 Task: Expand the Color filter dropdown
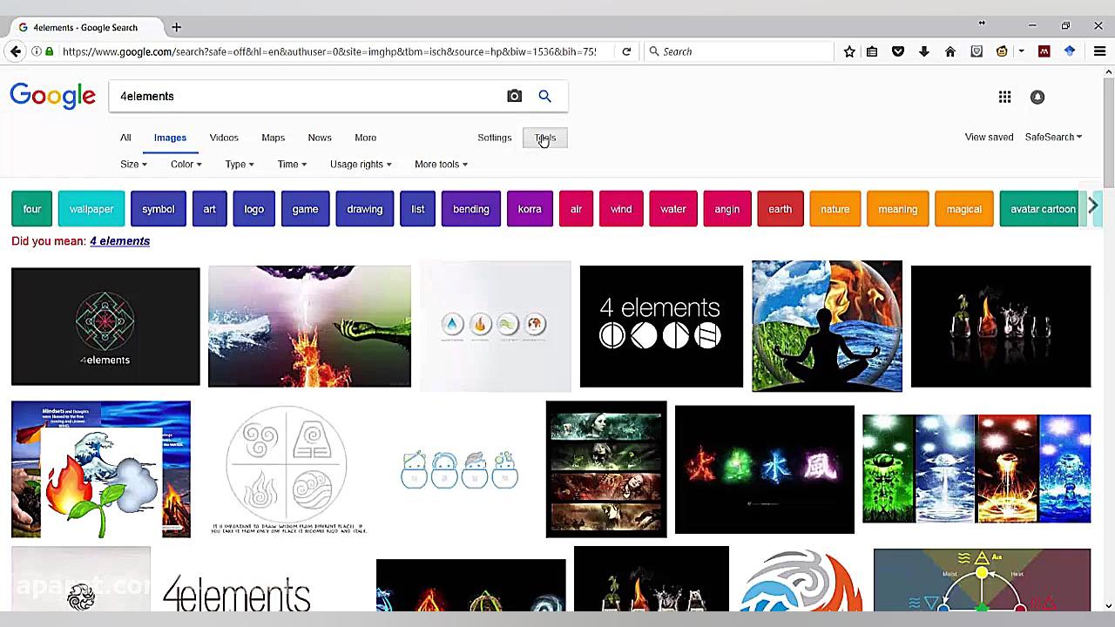coord(186,164)
